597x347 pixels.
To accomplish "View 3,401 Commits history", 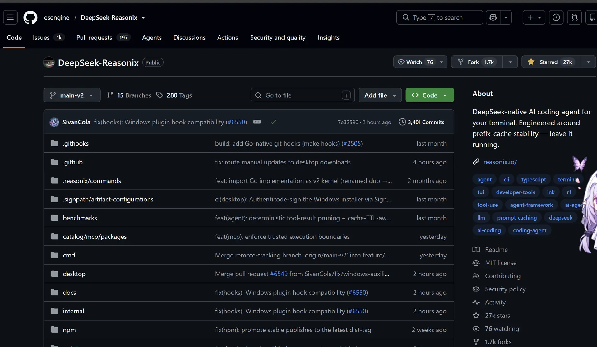I will (422, 122).
